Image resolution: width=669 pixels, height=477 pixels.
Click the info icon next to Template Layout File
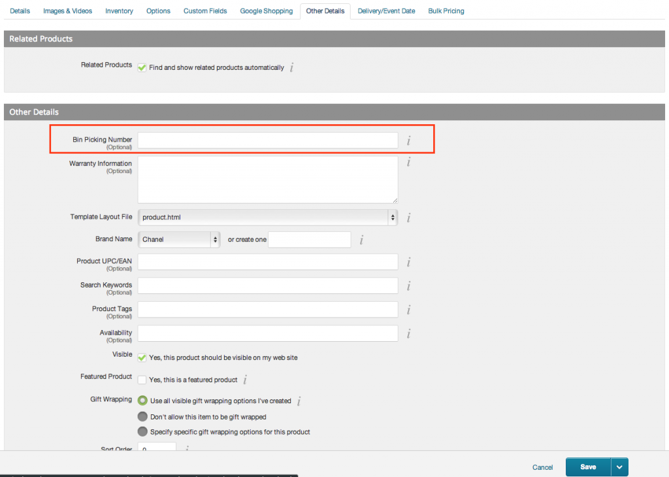(x=408, y=218)
